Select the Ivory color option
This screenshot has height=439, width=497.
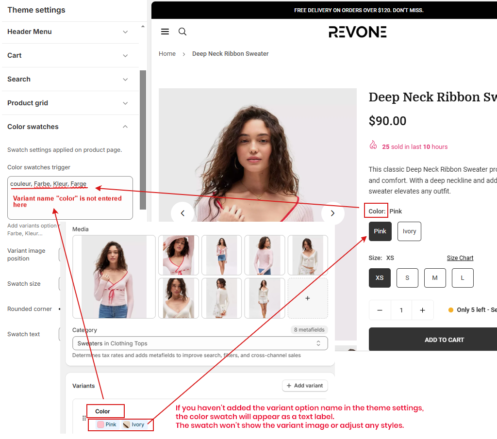point(409,231)
